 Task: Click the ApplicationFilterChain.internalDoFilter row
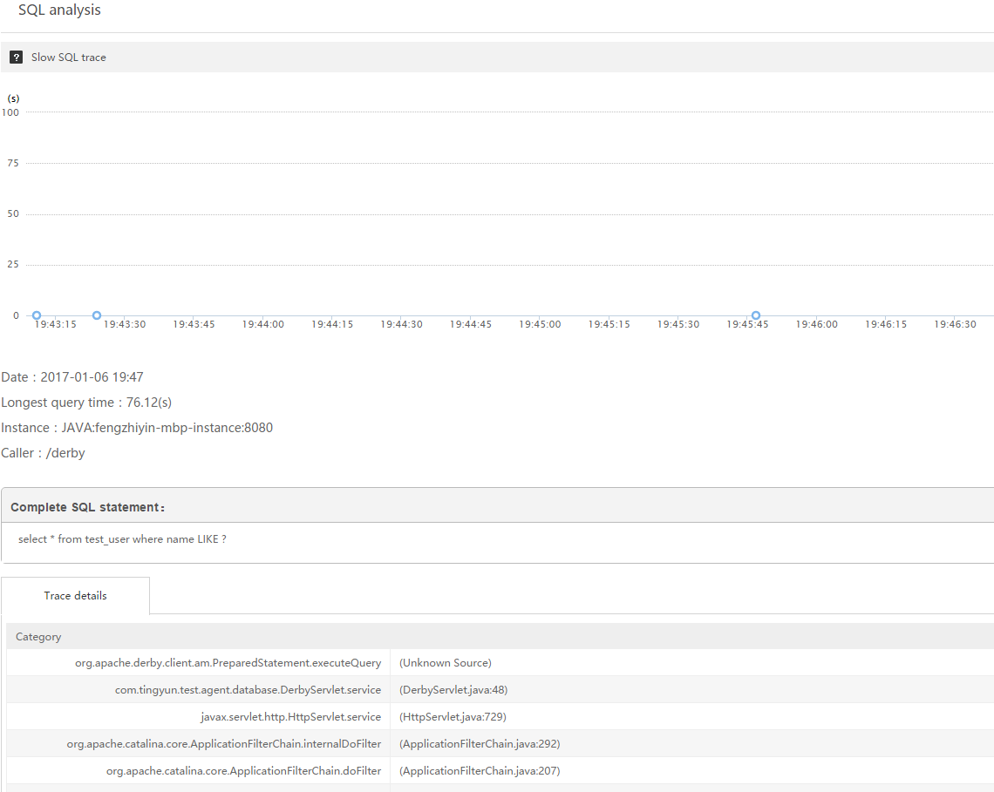(x=224, y=744)
